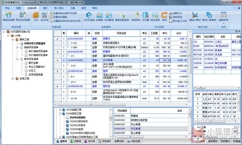This screenshot has height=145, width=242.
Task: Switch to the 定额库 bottom tab
Action: pos(76,141)
